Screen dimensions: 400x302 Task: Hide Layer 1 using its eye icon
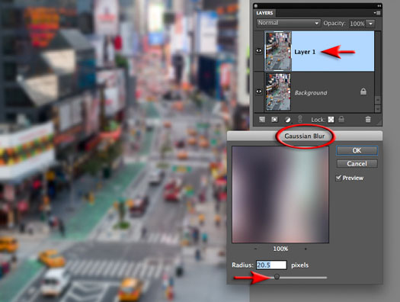pos(259,50)
